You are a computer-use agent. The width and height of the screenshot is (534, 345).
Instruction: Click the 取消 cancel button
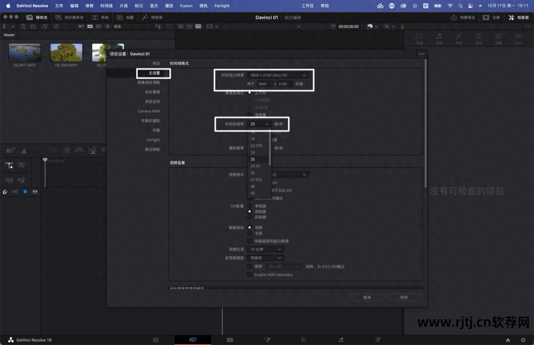[366, 298]
